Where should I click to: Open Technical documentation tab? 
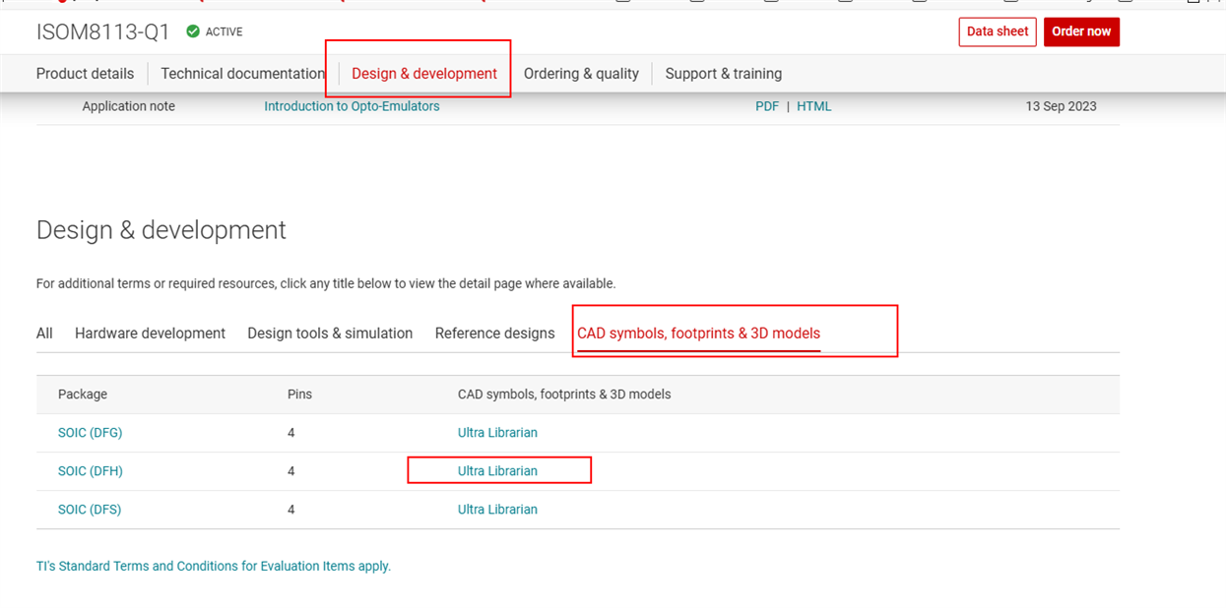[x=243, y=74]
